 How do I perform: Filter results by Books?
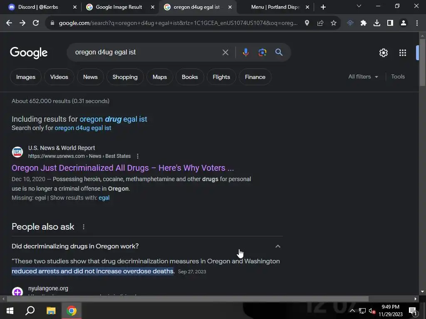click(190, 77)
